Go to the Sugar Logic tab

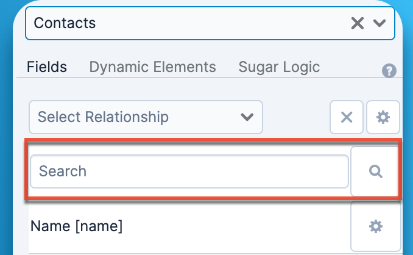[x=279, y=66]
